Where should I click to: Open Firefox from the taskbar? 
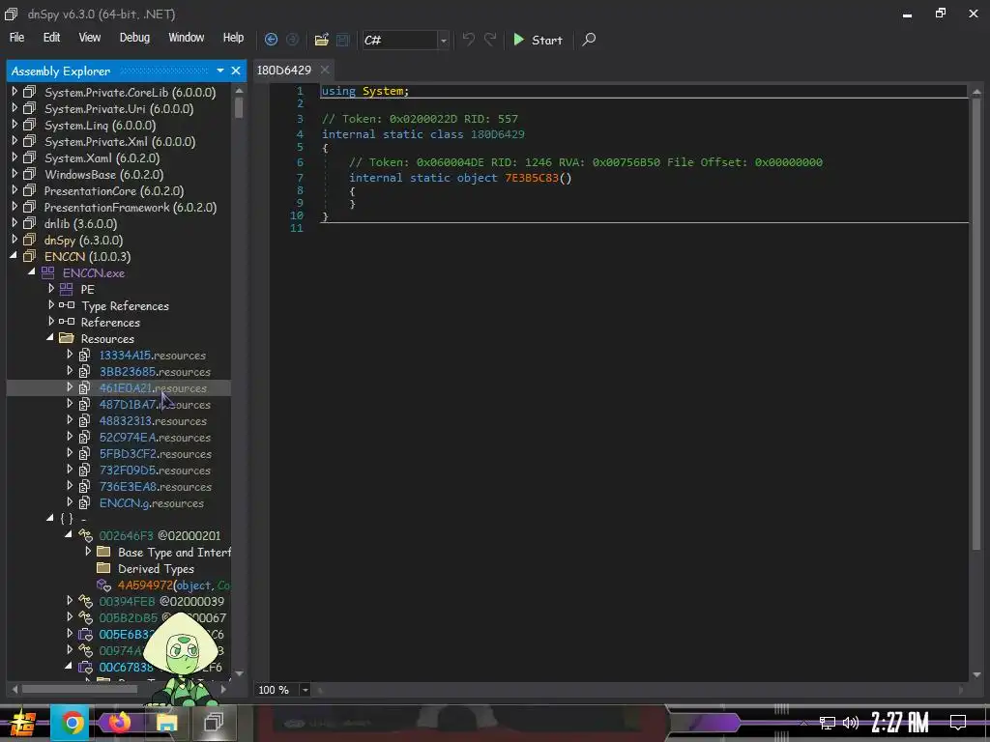point(119,723)
